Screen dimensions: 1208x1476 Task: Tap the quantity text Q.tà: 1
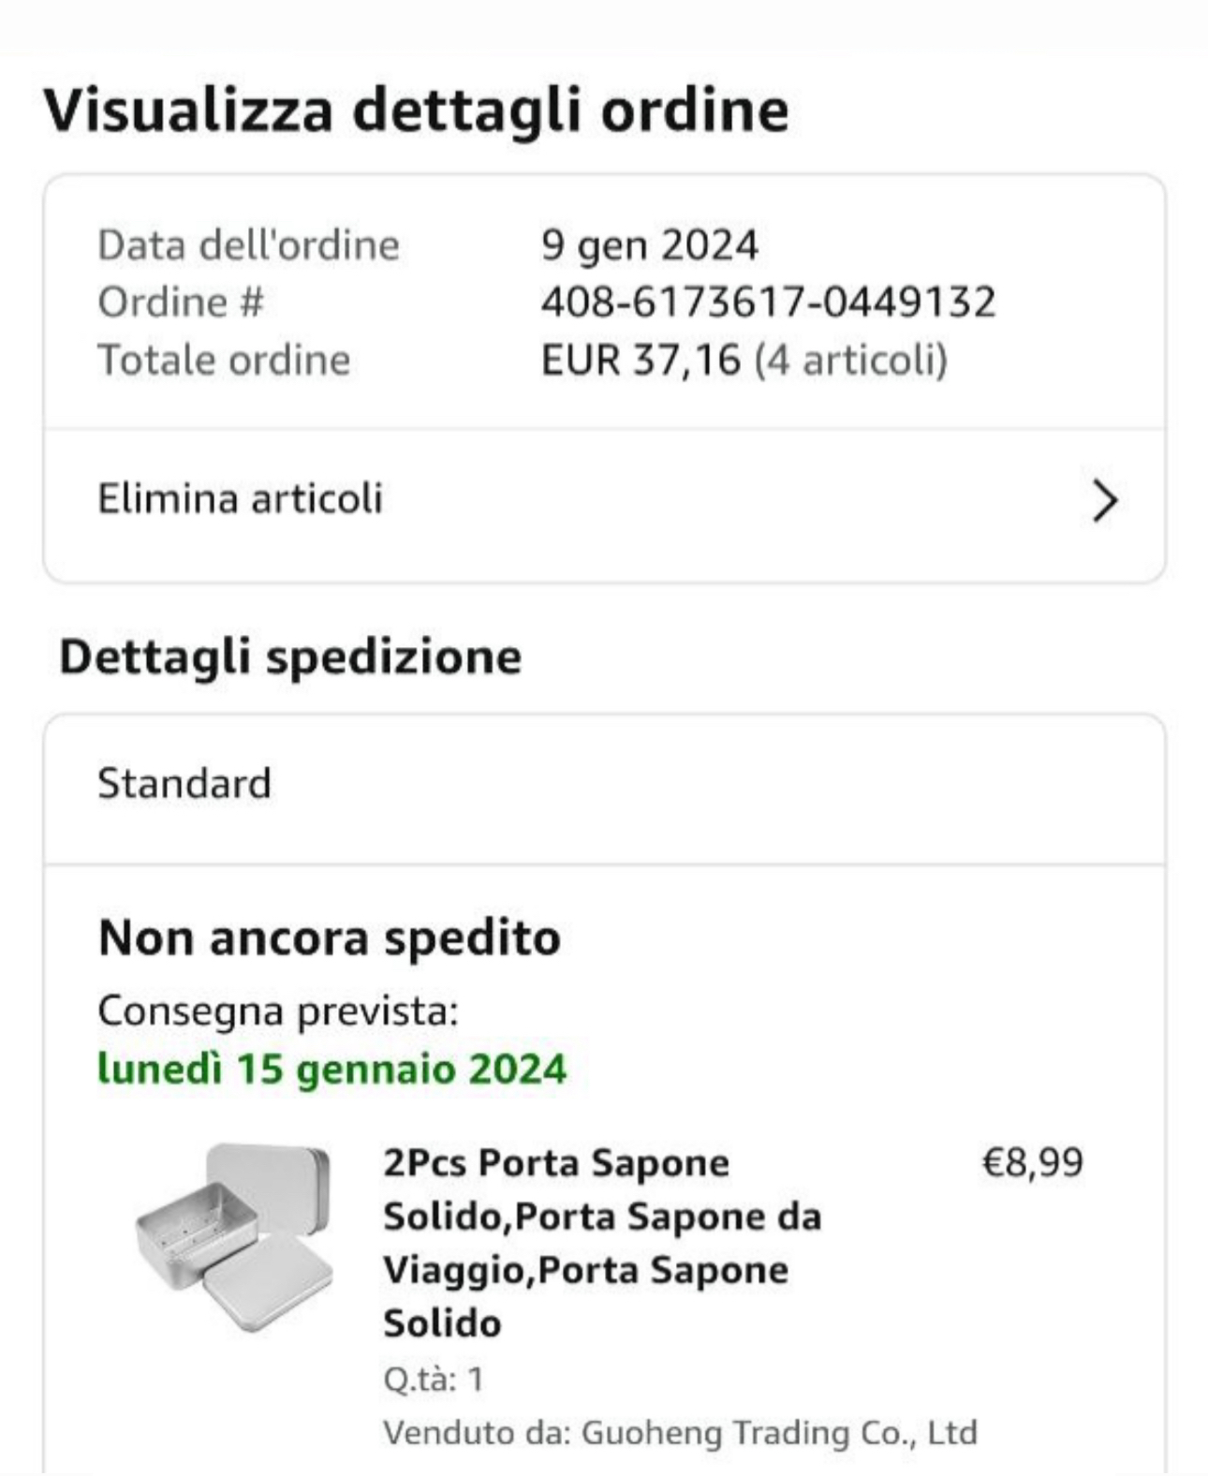[434, 1379]
